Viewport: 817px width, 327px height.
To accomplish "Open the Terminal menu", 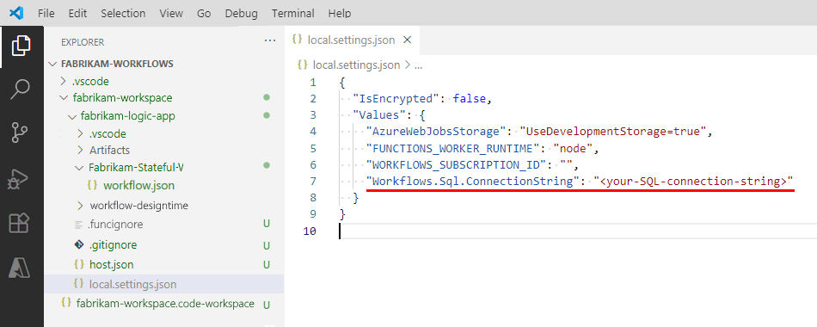I will coord(292,13).
